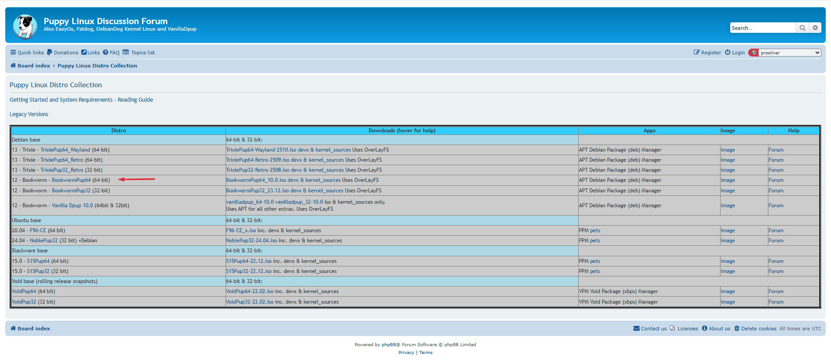Open Vanilla Dpup 10.0 link
831x361 pixels.
point(72,205)
